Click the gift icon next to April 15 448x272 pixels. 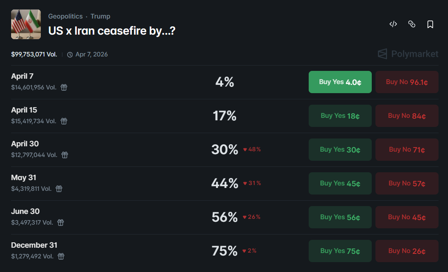tap(64, 121)
